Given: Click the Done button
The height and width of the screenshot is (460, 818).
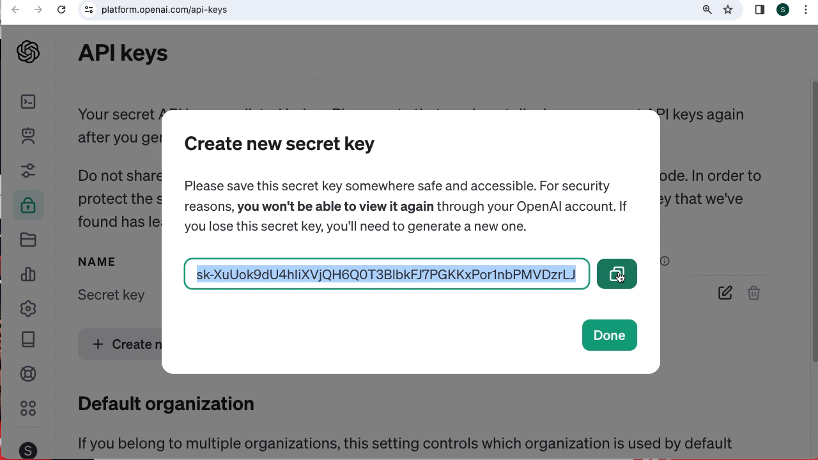Looking at the screenshot, I should point(609,335).
